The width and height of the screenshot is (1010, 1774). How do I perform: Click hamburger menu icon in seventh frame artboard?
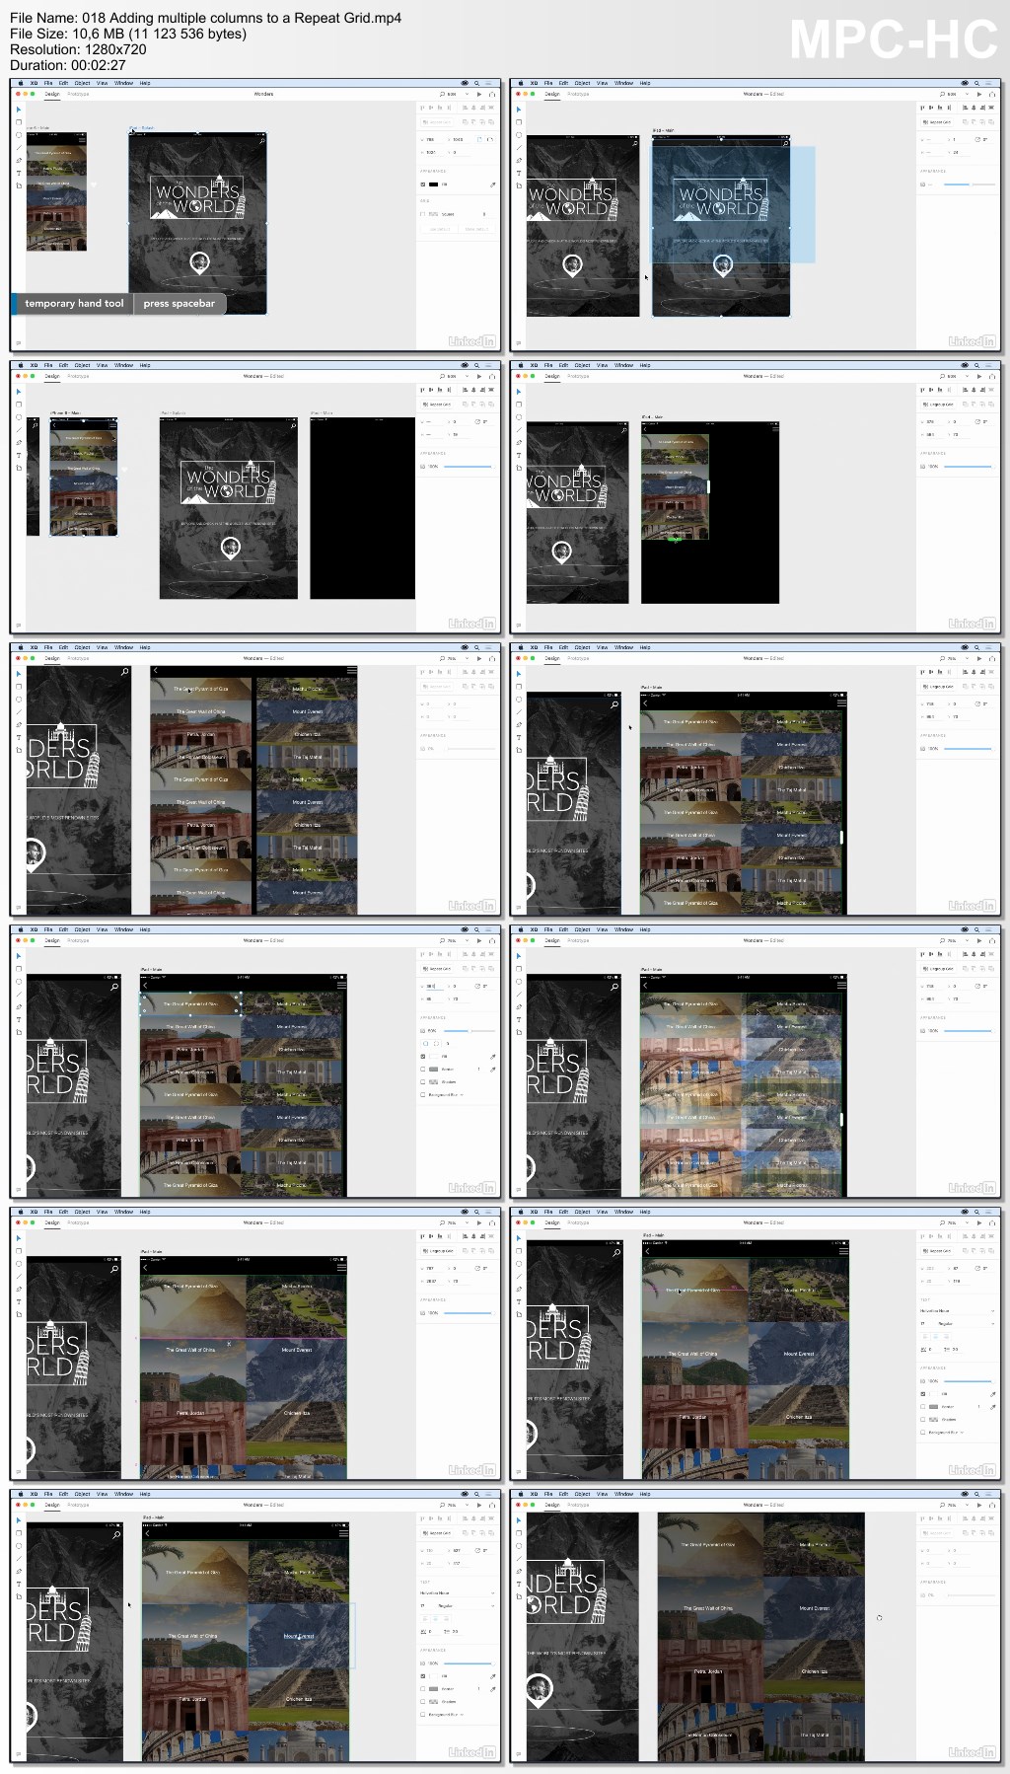tap(341, 985)
